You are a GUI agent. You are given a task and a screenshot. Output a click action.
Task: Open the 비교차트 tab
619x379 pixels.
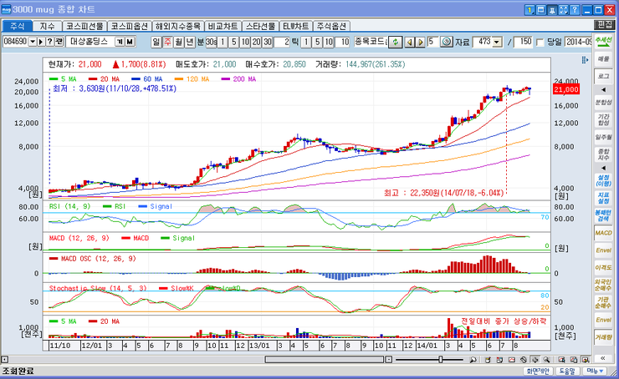click(223, 26)
